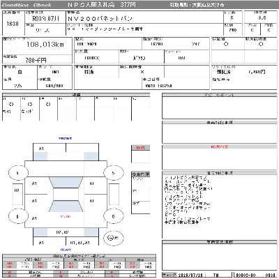This screenshot has width=279, height=279.
Task: Click the blue rear window shape above trunk
Action: click(x=66, y=206)
